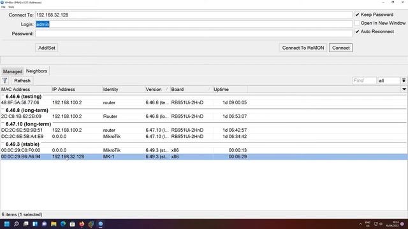408x229 pixels.
Task: Expand the column chooser arrow at table right
Action: (404, 89)
